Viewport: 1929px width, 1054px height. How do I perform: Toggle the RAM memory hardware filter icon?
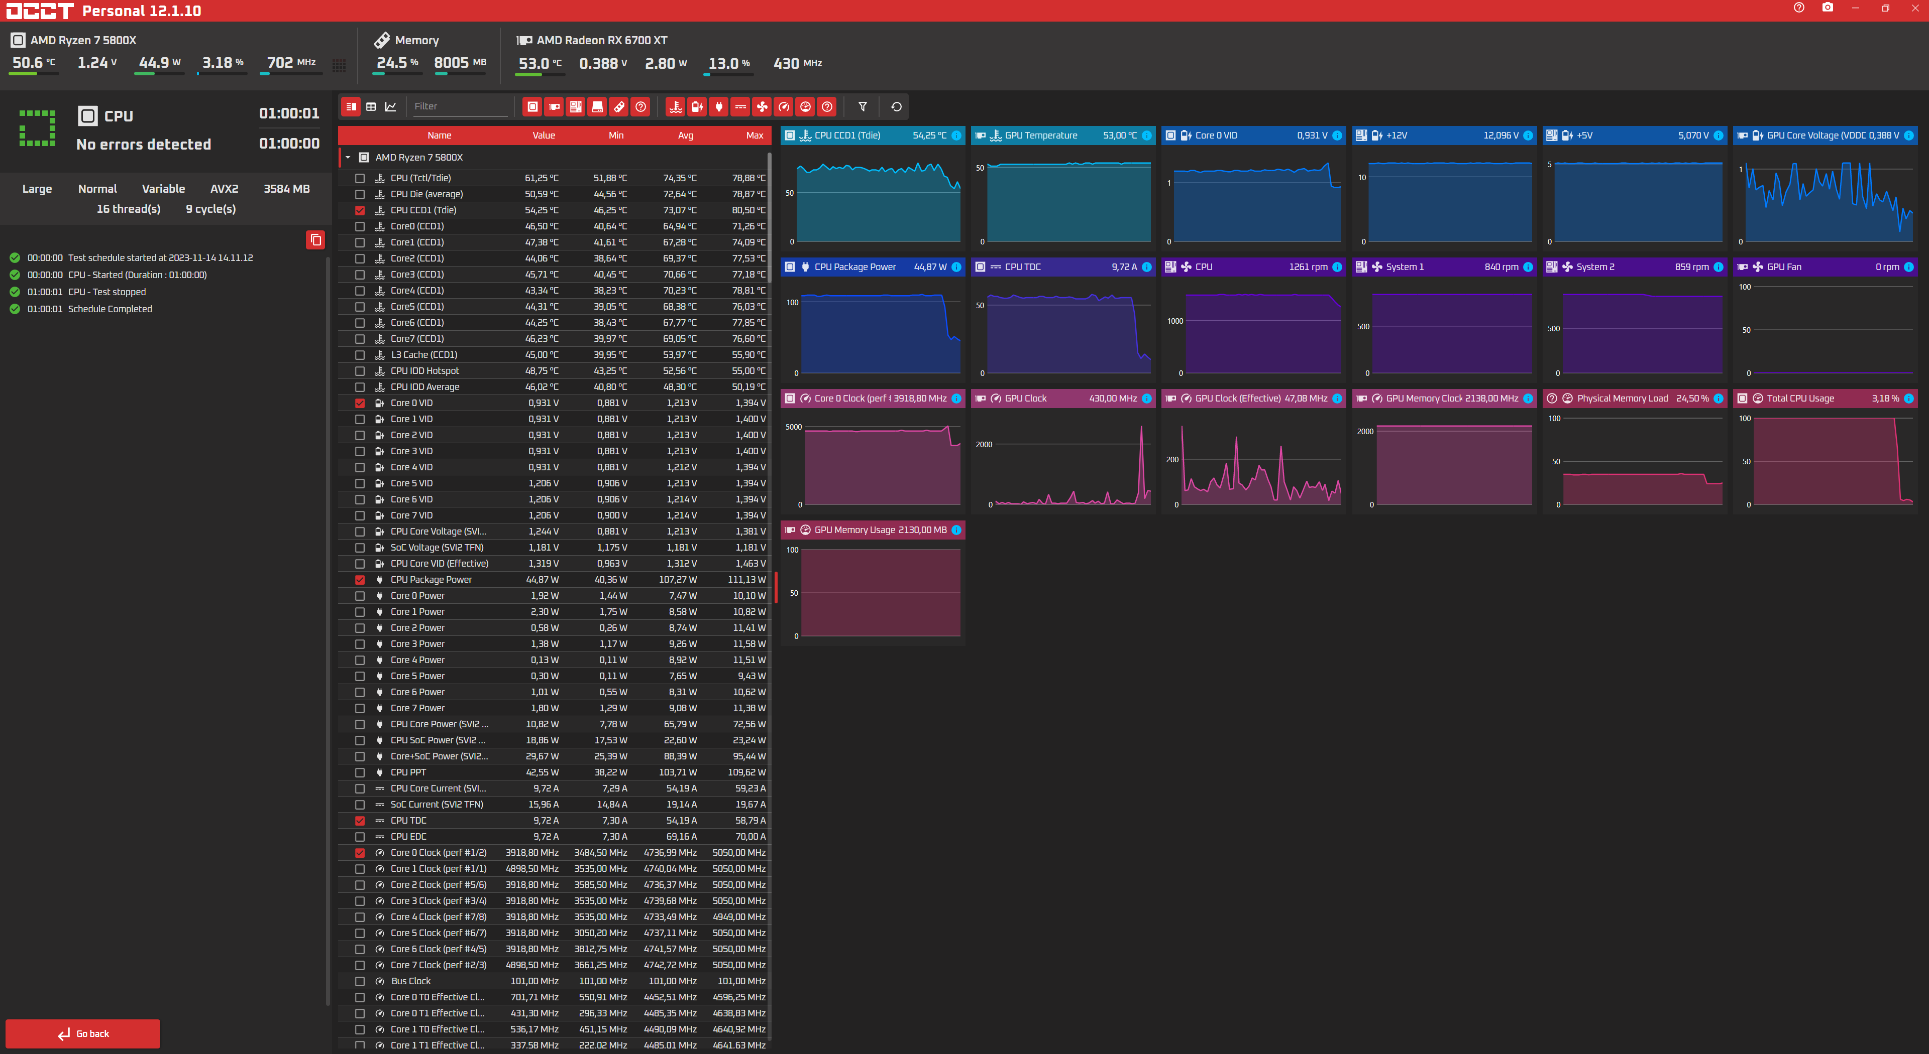(619, 107)
